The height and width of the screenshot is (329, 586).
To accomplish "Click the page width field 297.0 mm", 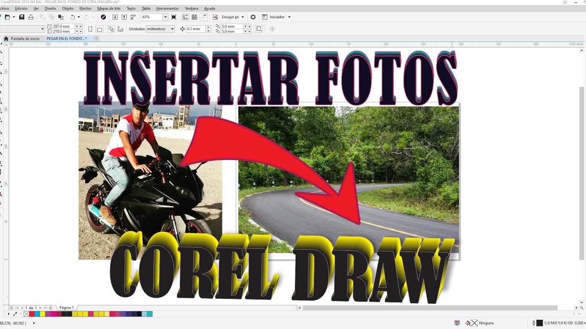I will pos(63,27).
